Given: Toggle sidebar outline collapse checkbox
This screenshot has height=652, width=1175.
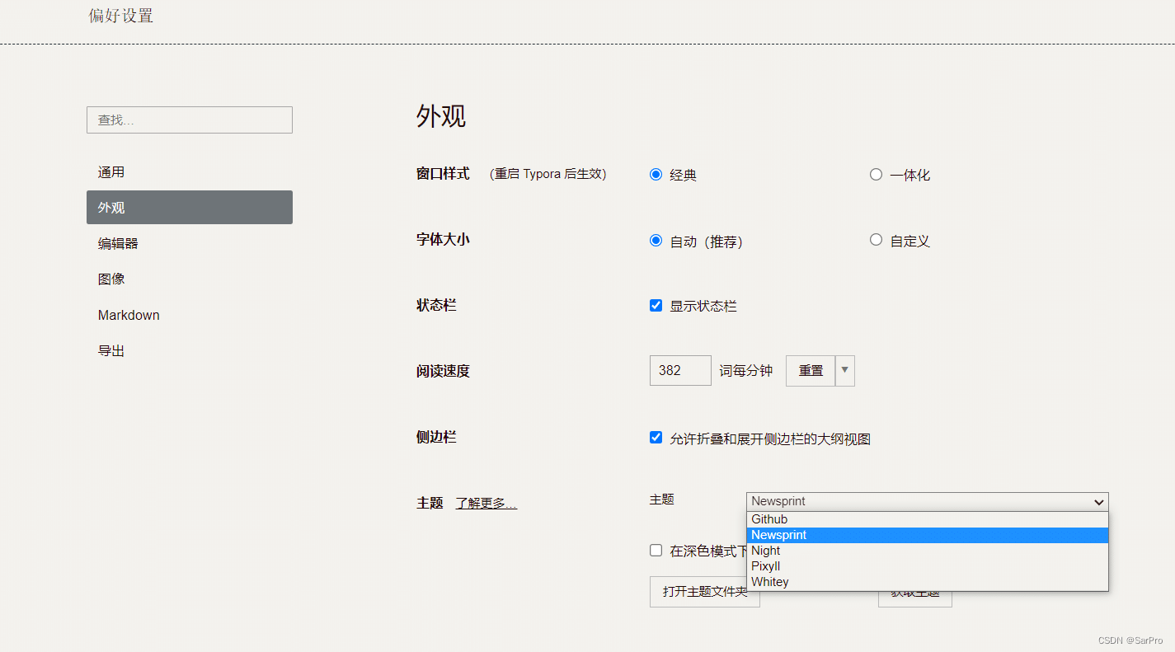Looking at the screenshot, I should (x=656, y=438).
